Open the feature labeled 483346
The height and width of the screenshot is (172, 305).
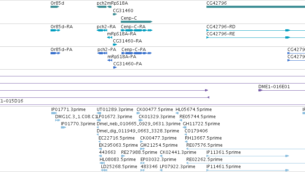coord(149,167)
